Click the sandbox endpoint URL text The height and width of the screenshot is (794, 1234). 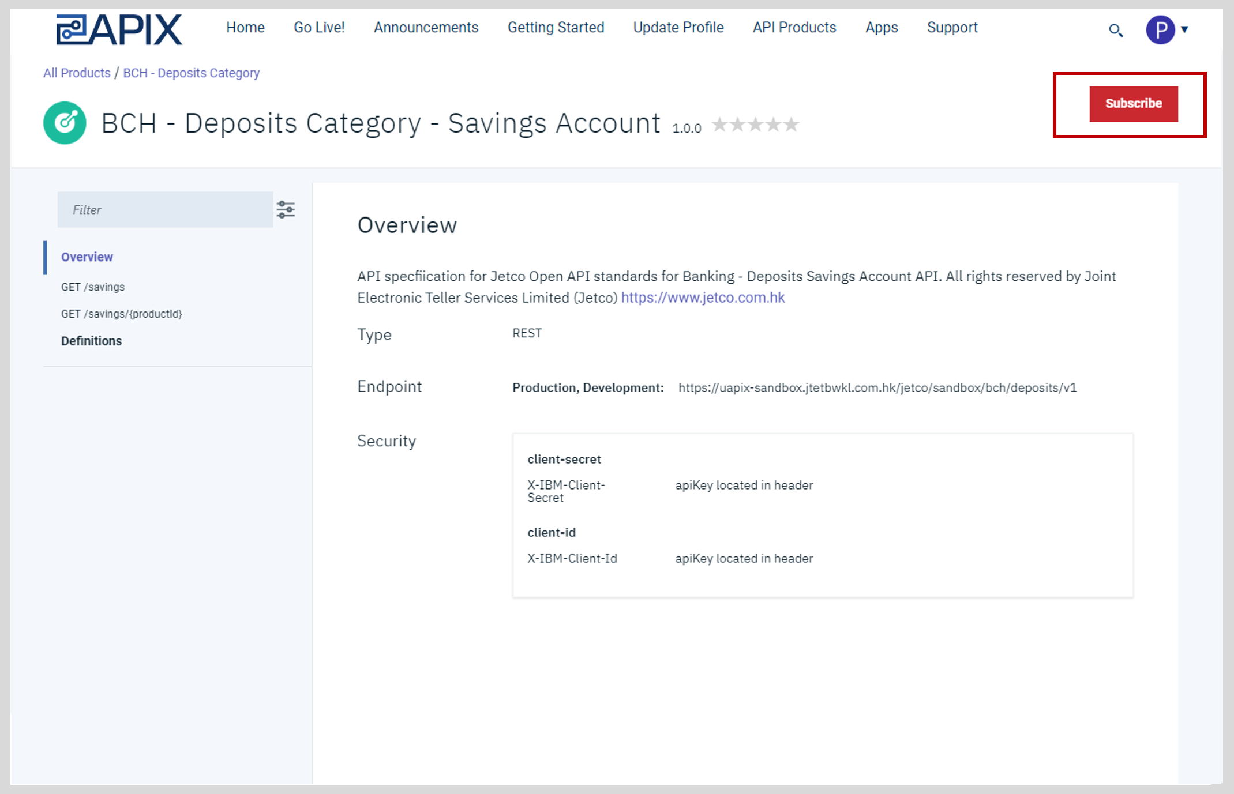coord(877,387)
